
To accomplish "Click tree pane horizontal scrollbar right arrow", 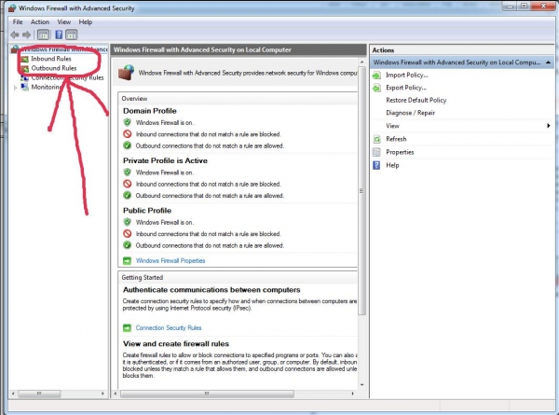I will [102, 394].
